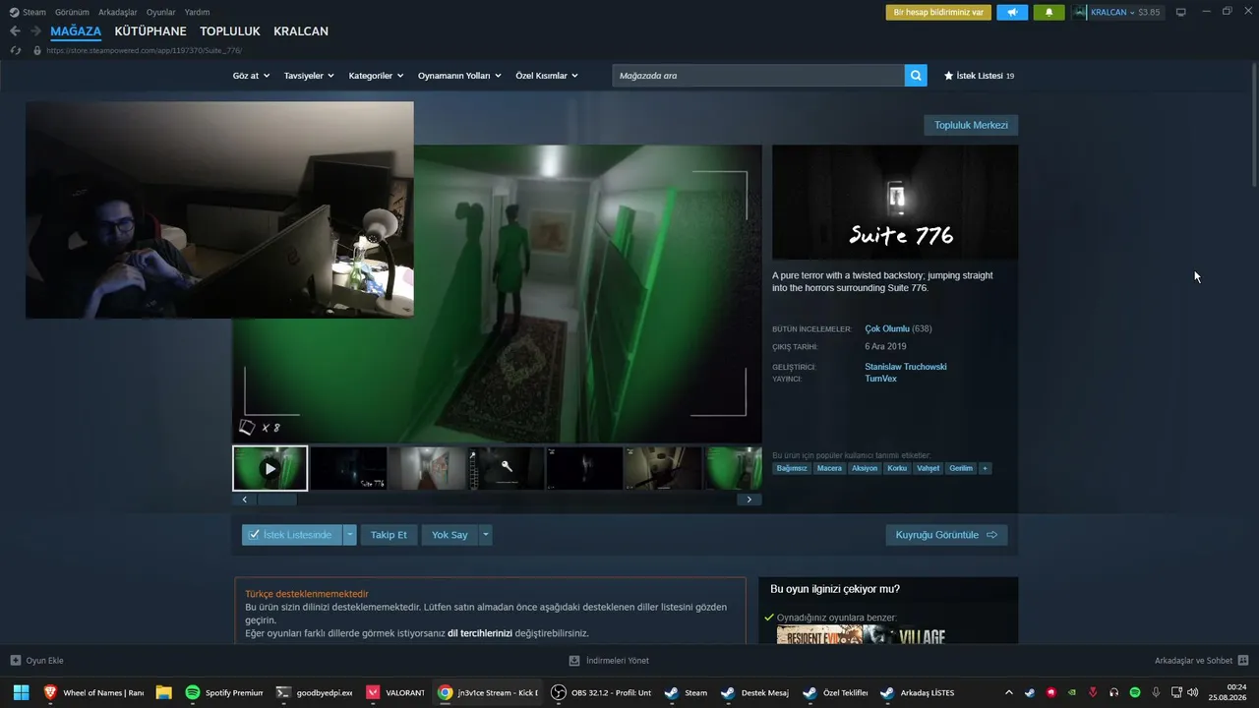Click the plus button to add tags
This screenshot has width=1259, height=708.
point(985,468)
